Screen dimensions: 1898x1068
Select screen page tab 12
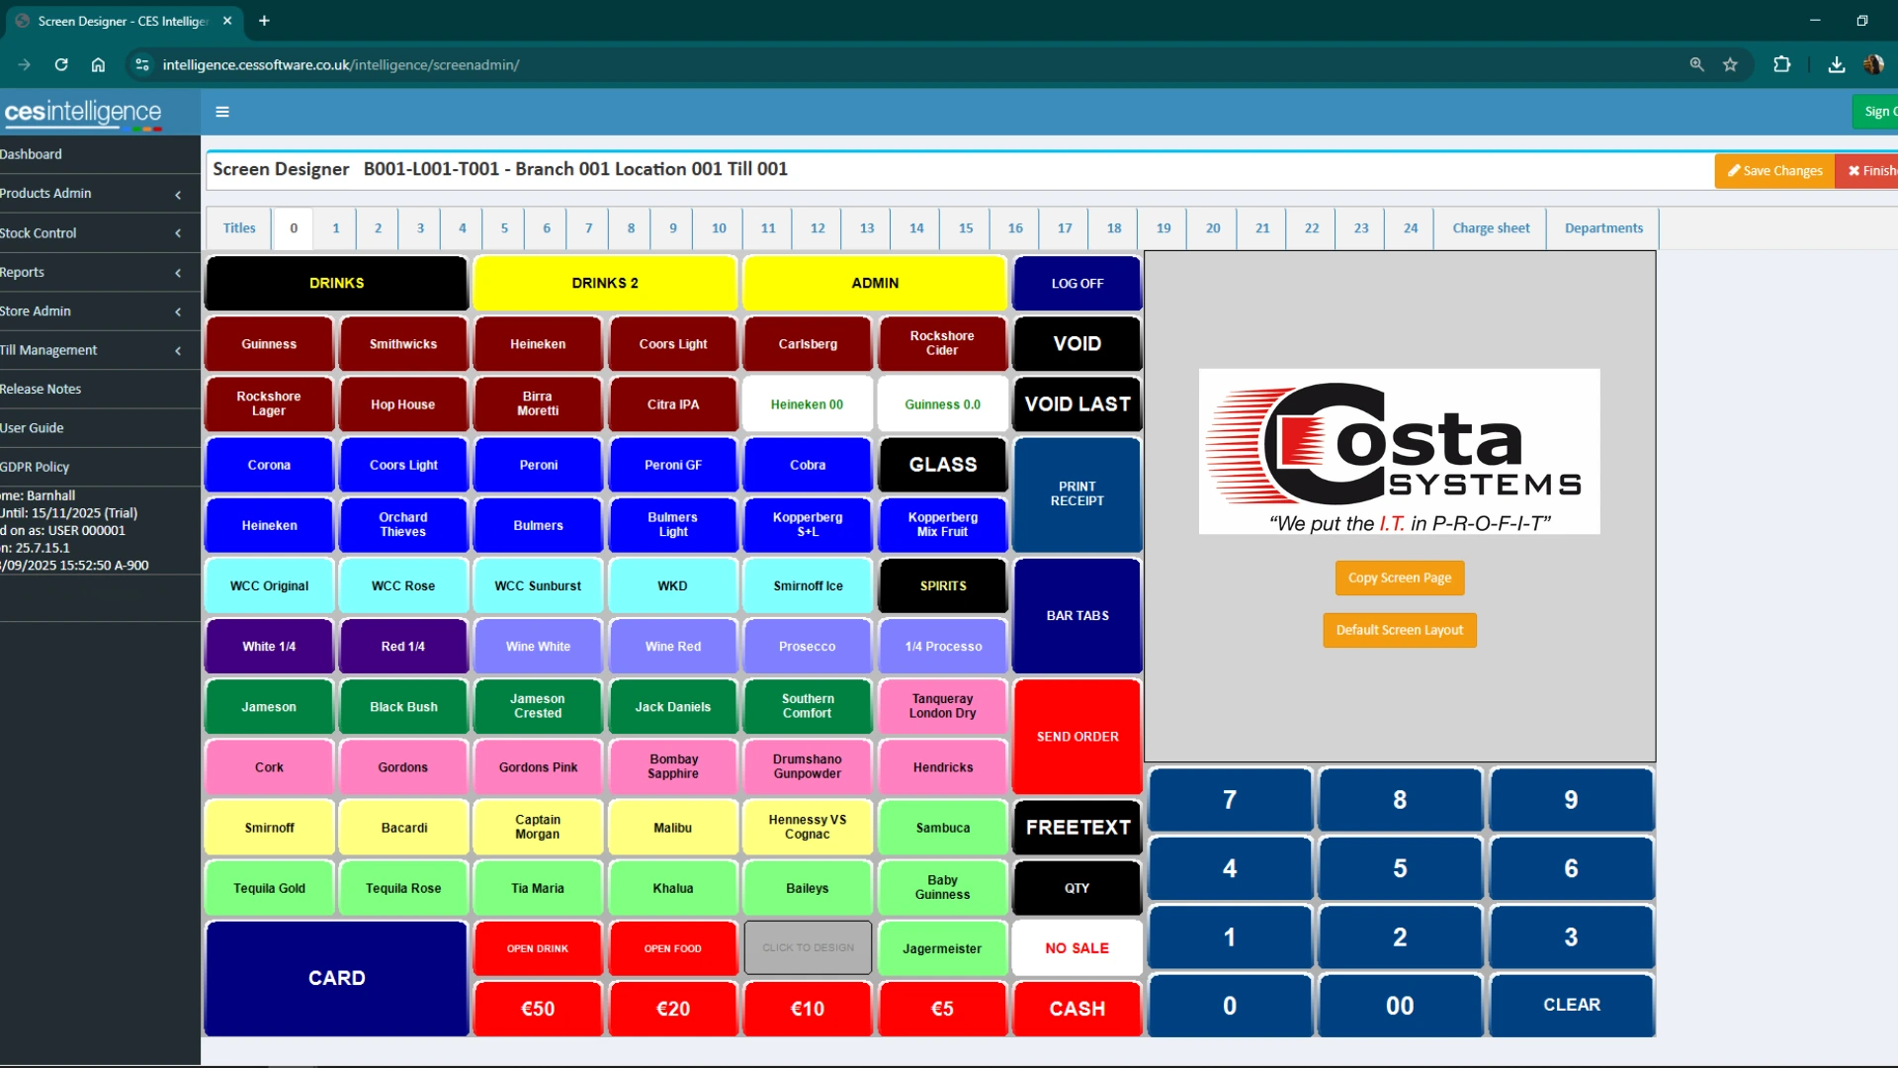pos(817,228)
